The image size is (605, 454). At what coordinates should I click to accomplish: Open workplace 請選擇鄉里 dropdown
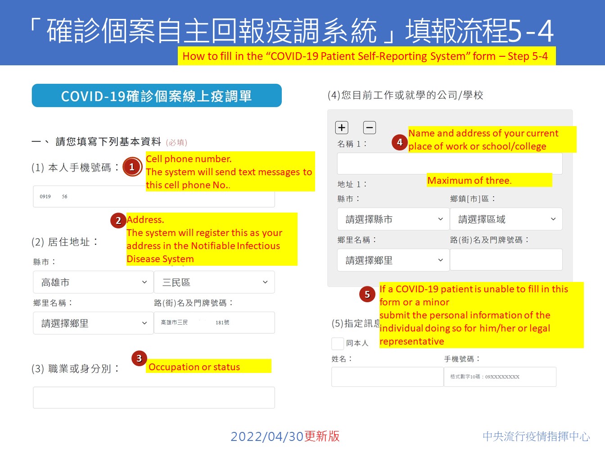coord(393,260)
